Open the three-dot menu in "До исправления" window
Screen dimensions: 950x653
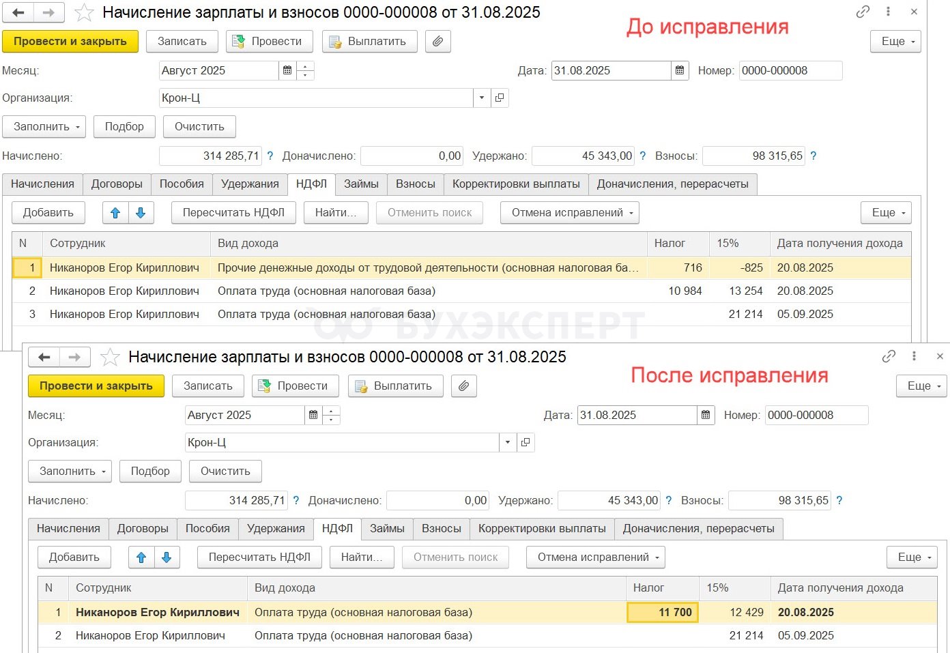pyautogui.click(x=888, y=12)
